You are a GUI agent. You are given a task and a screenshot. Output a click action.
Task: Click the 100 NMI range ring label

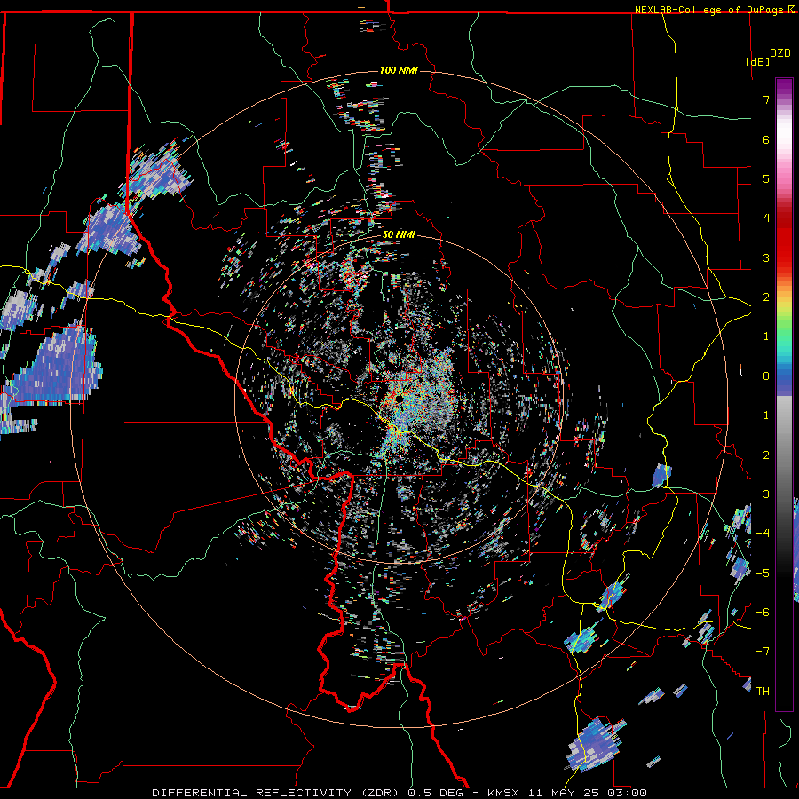click(x=399, y=70)
